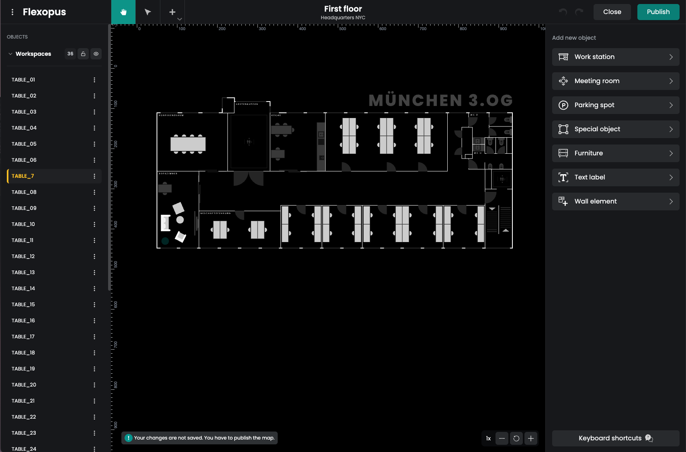The image size is (686, 452).
Task: Open the Keyboard shortcuts panel
Action: (615, 438)
